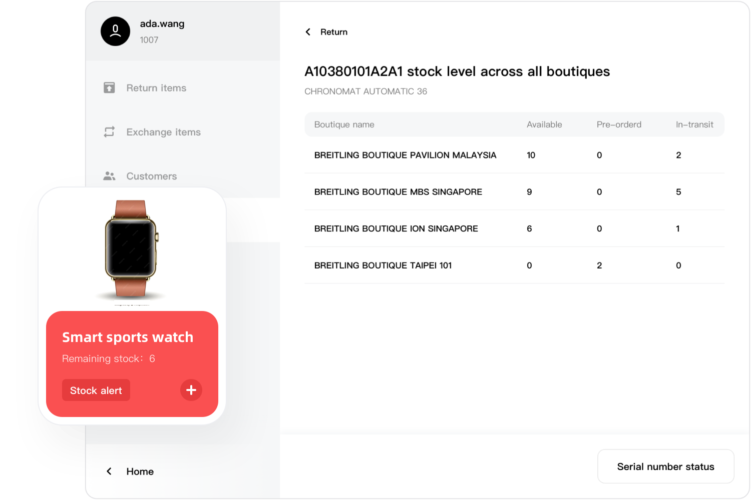
Task: Click the chevron next to Home
Action: (x=109, y=471)
